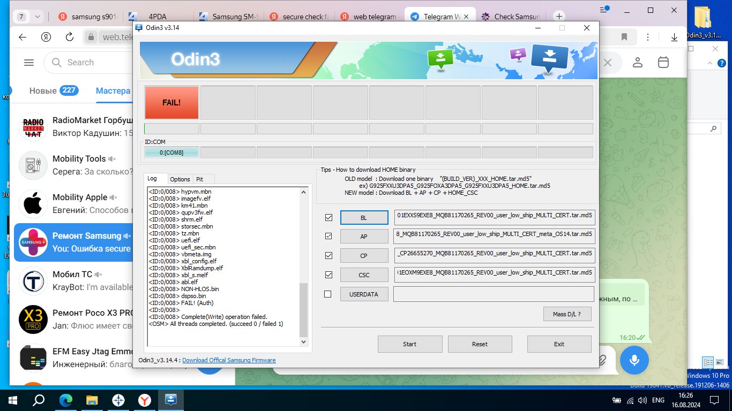Open Windows taskbar search
Image resolution: width=732 pixels, height=411 pixels.
click(39, 400)
